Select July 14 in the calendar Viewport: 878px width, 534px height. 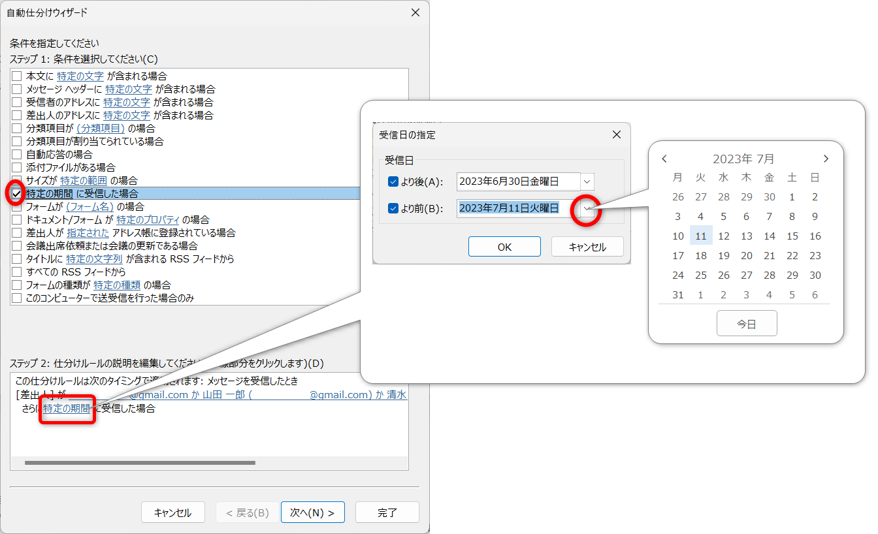[770, 236]
